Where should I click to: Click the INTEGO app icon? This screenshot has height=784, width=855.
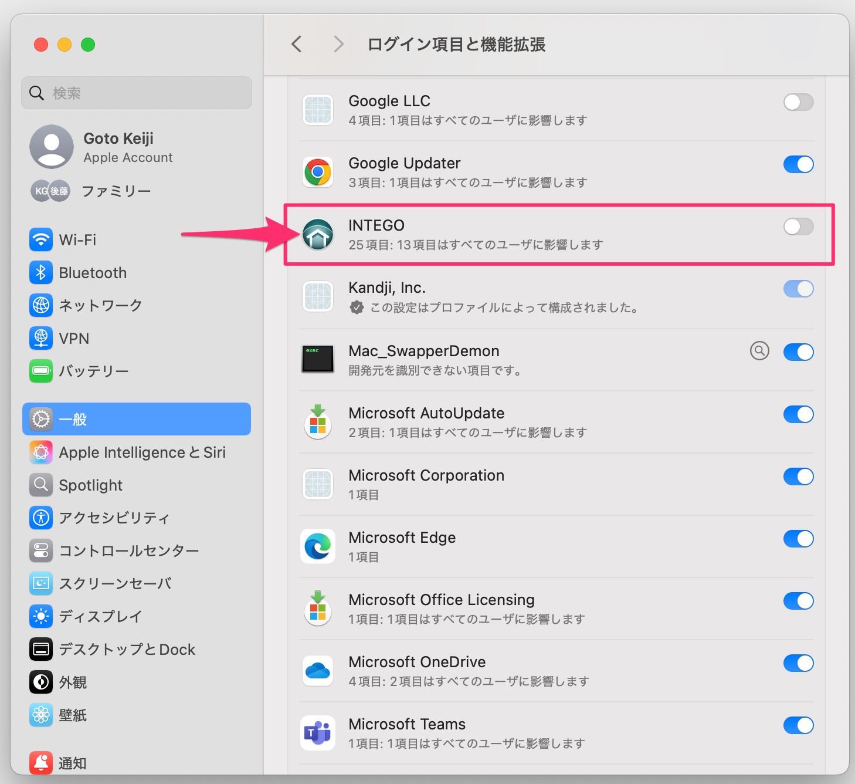(318, 234)
